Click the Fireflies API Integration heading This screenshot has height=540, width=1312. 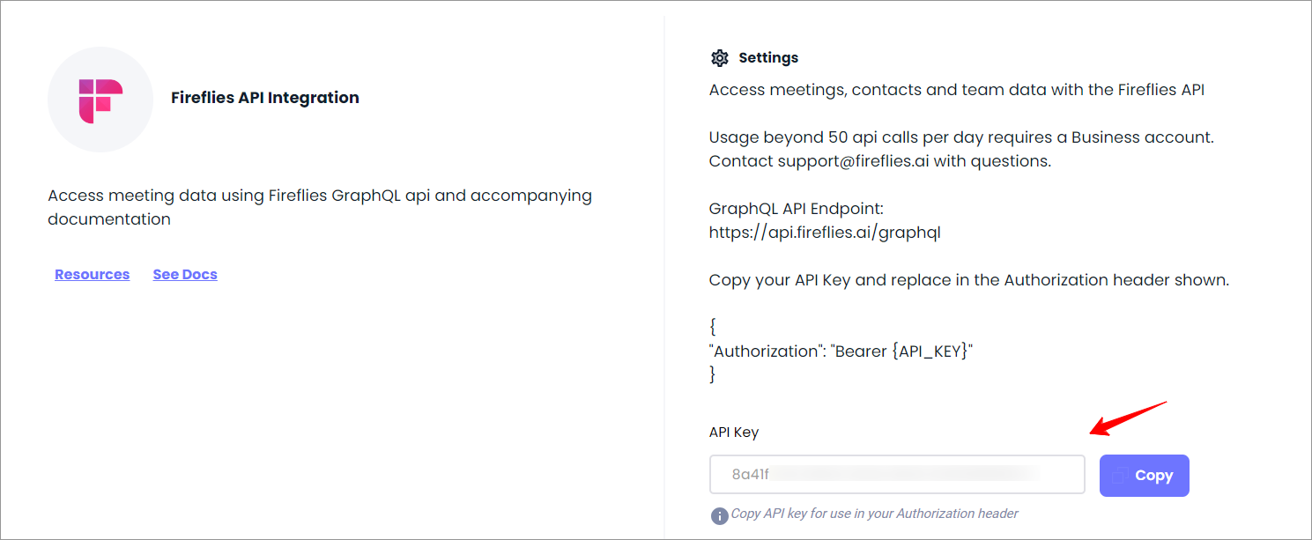[x=265, y=98]
